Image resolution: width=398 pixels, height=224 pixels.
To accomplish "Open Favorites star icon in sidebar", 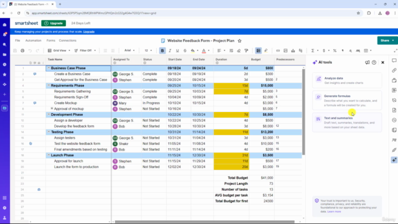I will pos(4,75).
